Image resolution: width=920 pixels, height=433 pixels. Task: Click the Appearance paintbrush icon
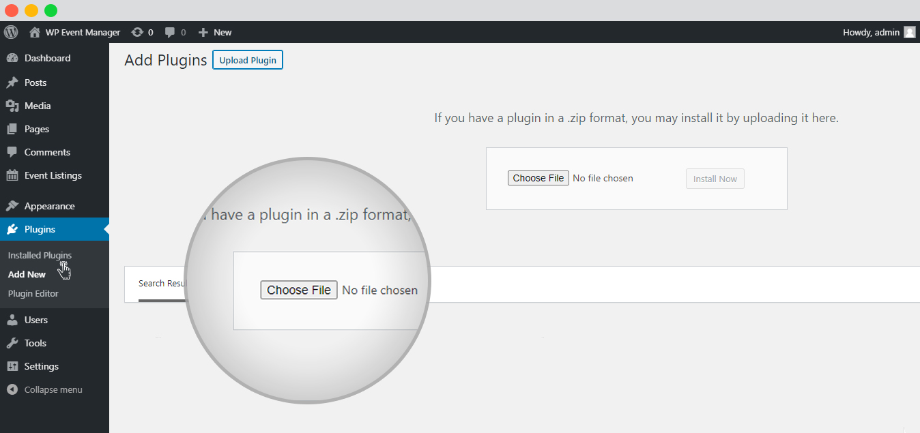pyautogui.click(x=12, y=206)
